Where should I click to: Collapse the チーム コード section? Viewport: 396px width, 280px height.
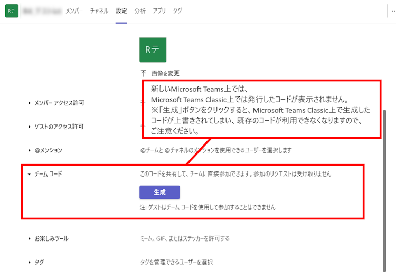click(x=48, y=173)
